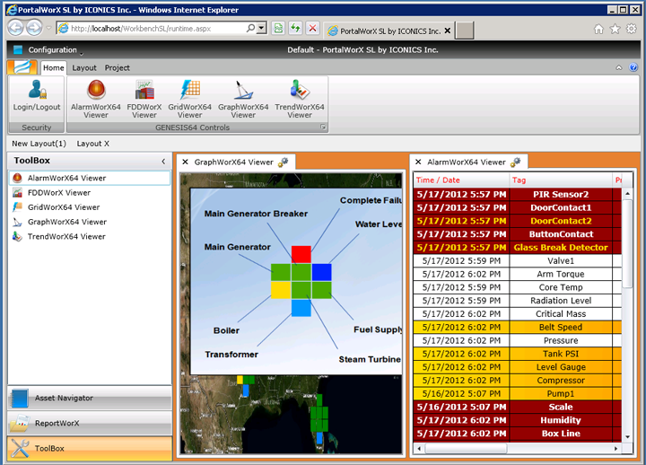Select the Arm Torque alarm row
The height and width of the screenshot is (465, 646).
tap(517, 274)
